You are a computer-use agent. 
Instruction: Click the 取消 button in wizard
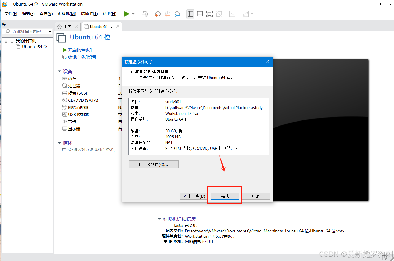click(256, 196)
